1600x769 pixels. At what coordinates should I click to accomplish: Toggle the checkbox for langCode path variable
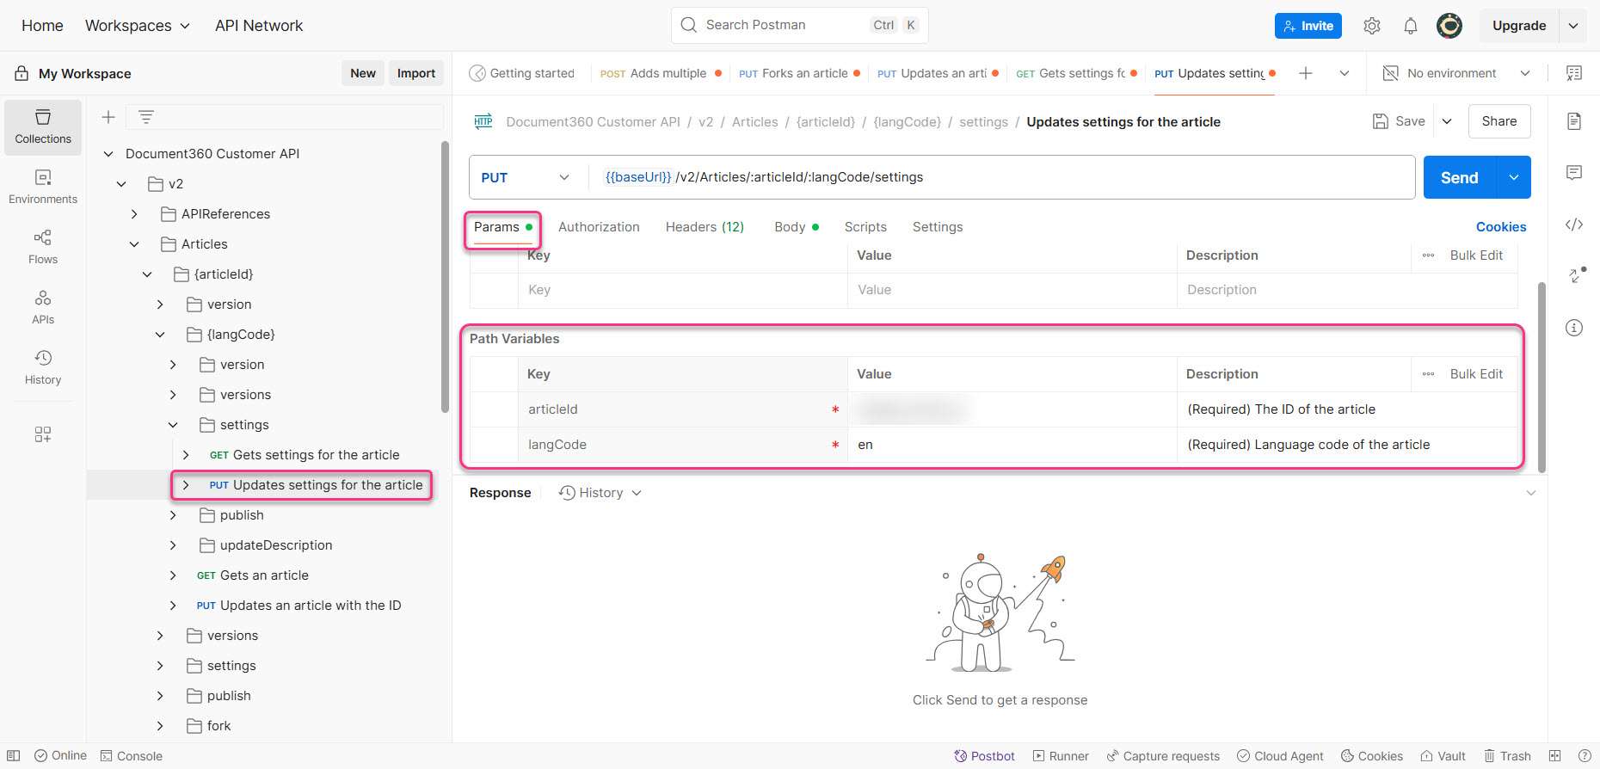click(x=495, y=445)
